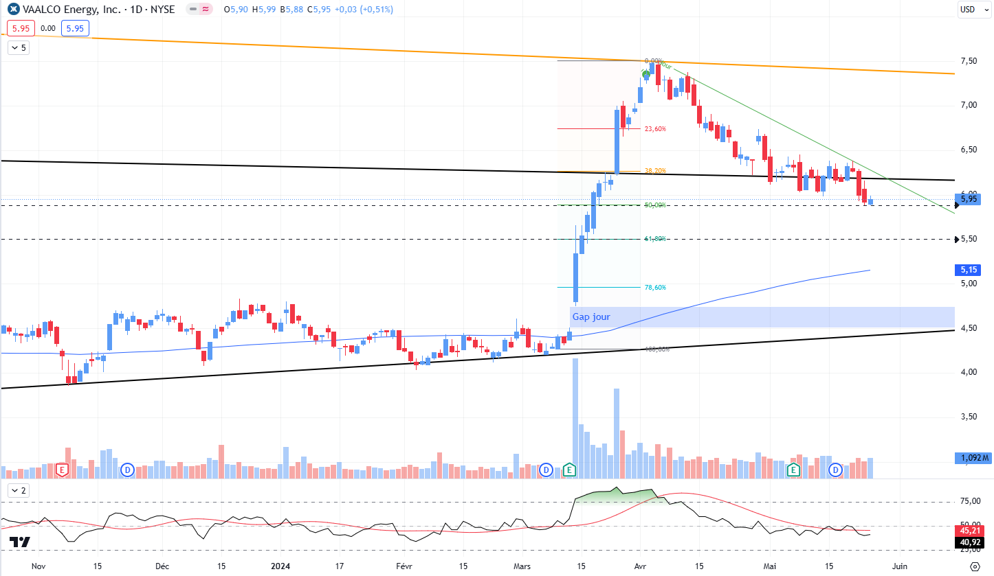Open the May dividend D marker
The image size is (994, 576).
835,470
